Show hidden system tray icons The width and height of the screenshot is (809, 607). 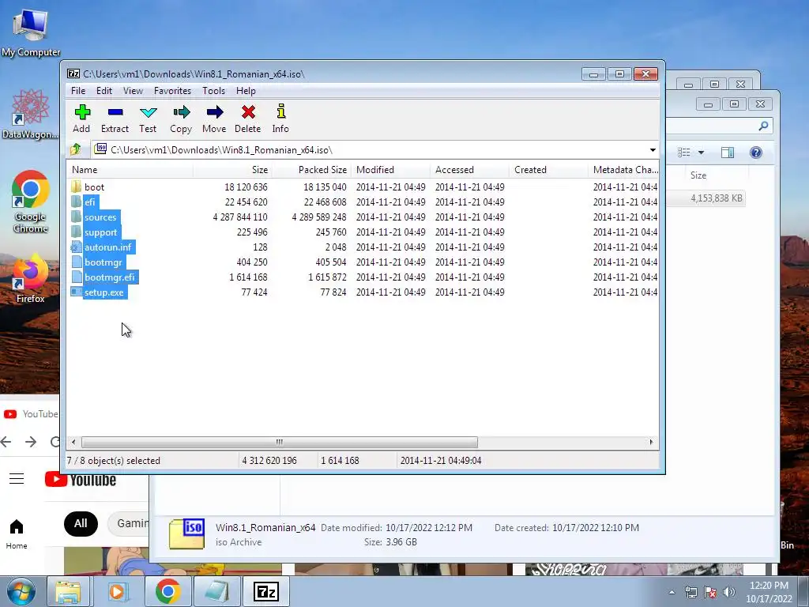click(672, 592)
